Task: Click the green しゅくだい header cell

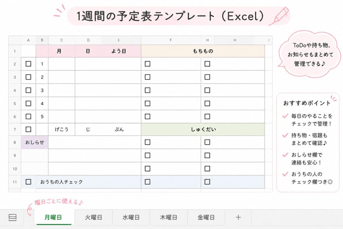Action: (x=203, y=129)
